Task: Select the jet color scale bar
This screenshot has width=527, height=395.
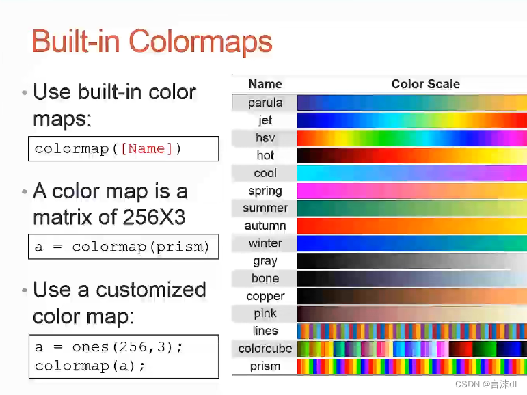Action: [411, 121]
